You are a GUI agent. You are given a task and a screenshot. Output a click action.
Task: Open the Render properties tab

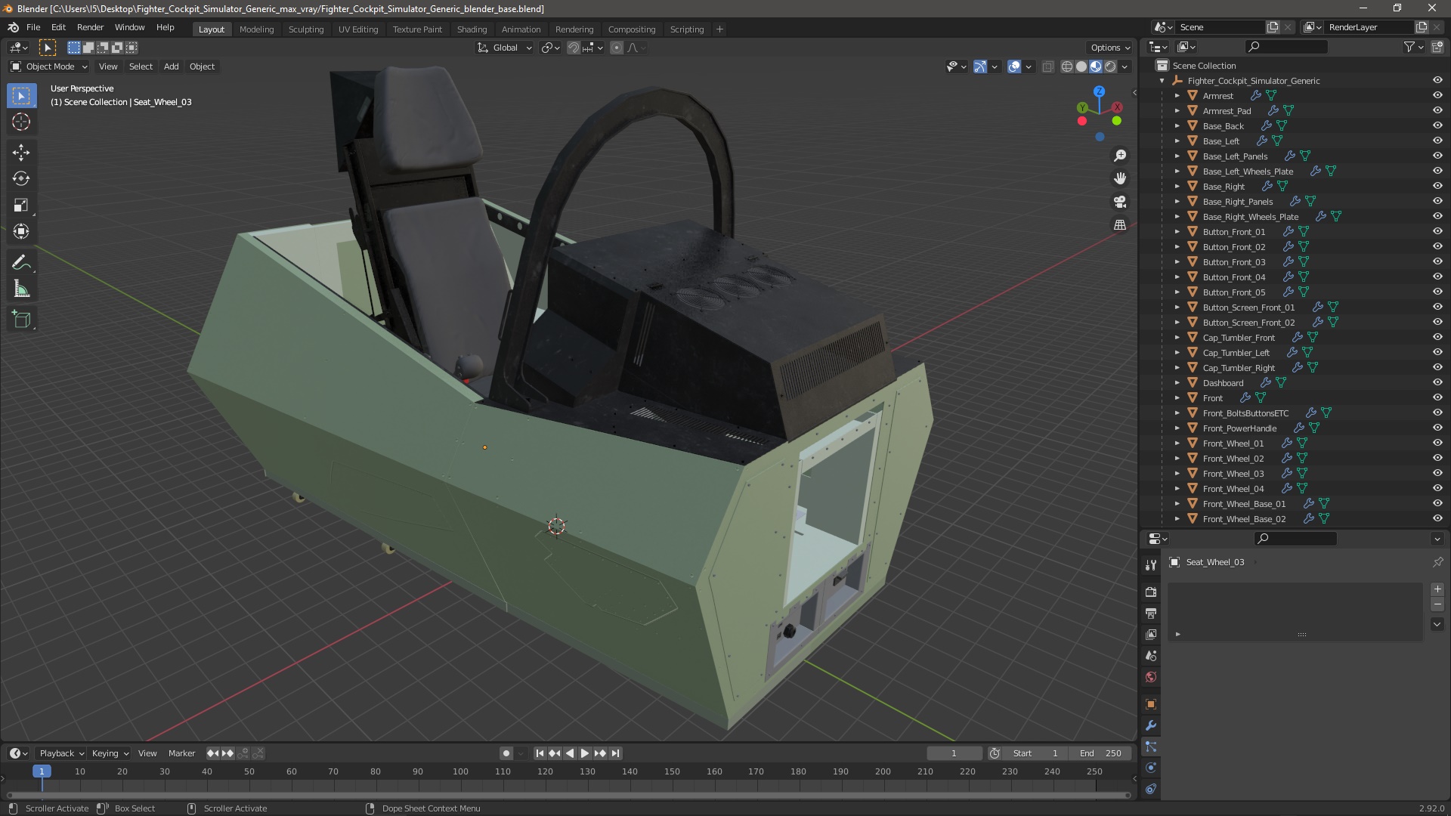click(1151, 592)
